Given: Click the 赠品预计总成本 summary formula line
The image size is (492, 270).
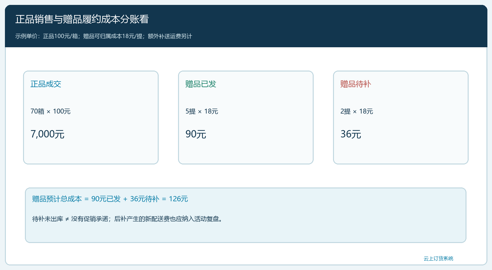Looking at the screenshot, I should pyautogui.click(x=110, y=199).
